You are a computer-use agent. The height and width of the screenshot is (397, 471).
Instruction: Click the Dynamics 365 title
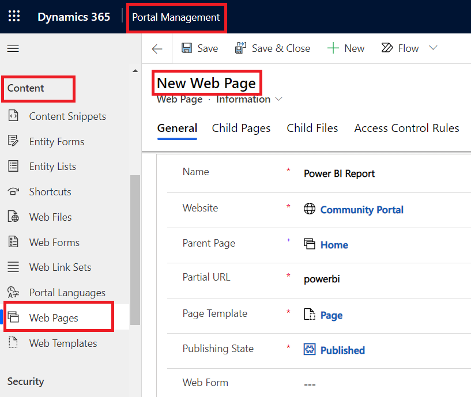coord(74,17)
